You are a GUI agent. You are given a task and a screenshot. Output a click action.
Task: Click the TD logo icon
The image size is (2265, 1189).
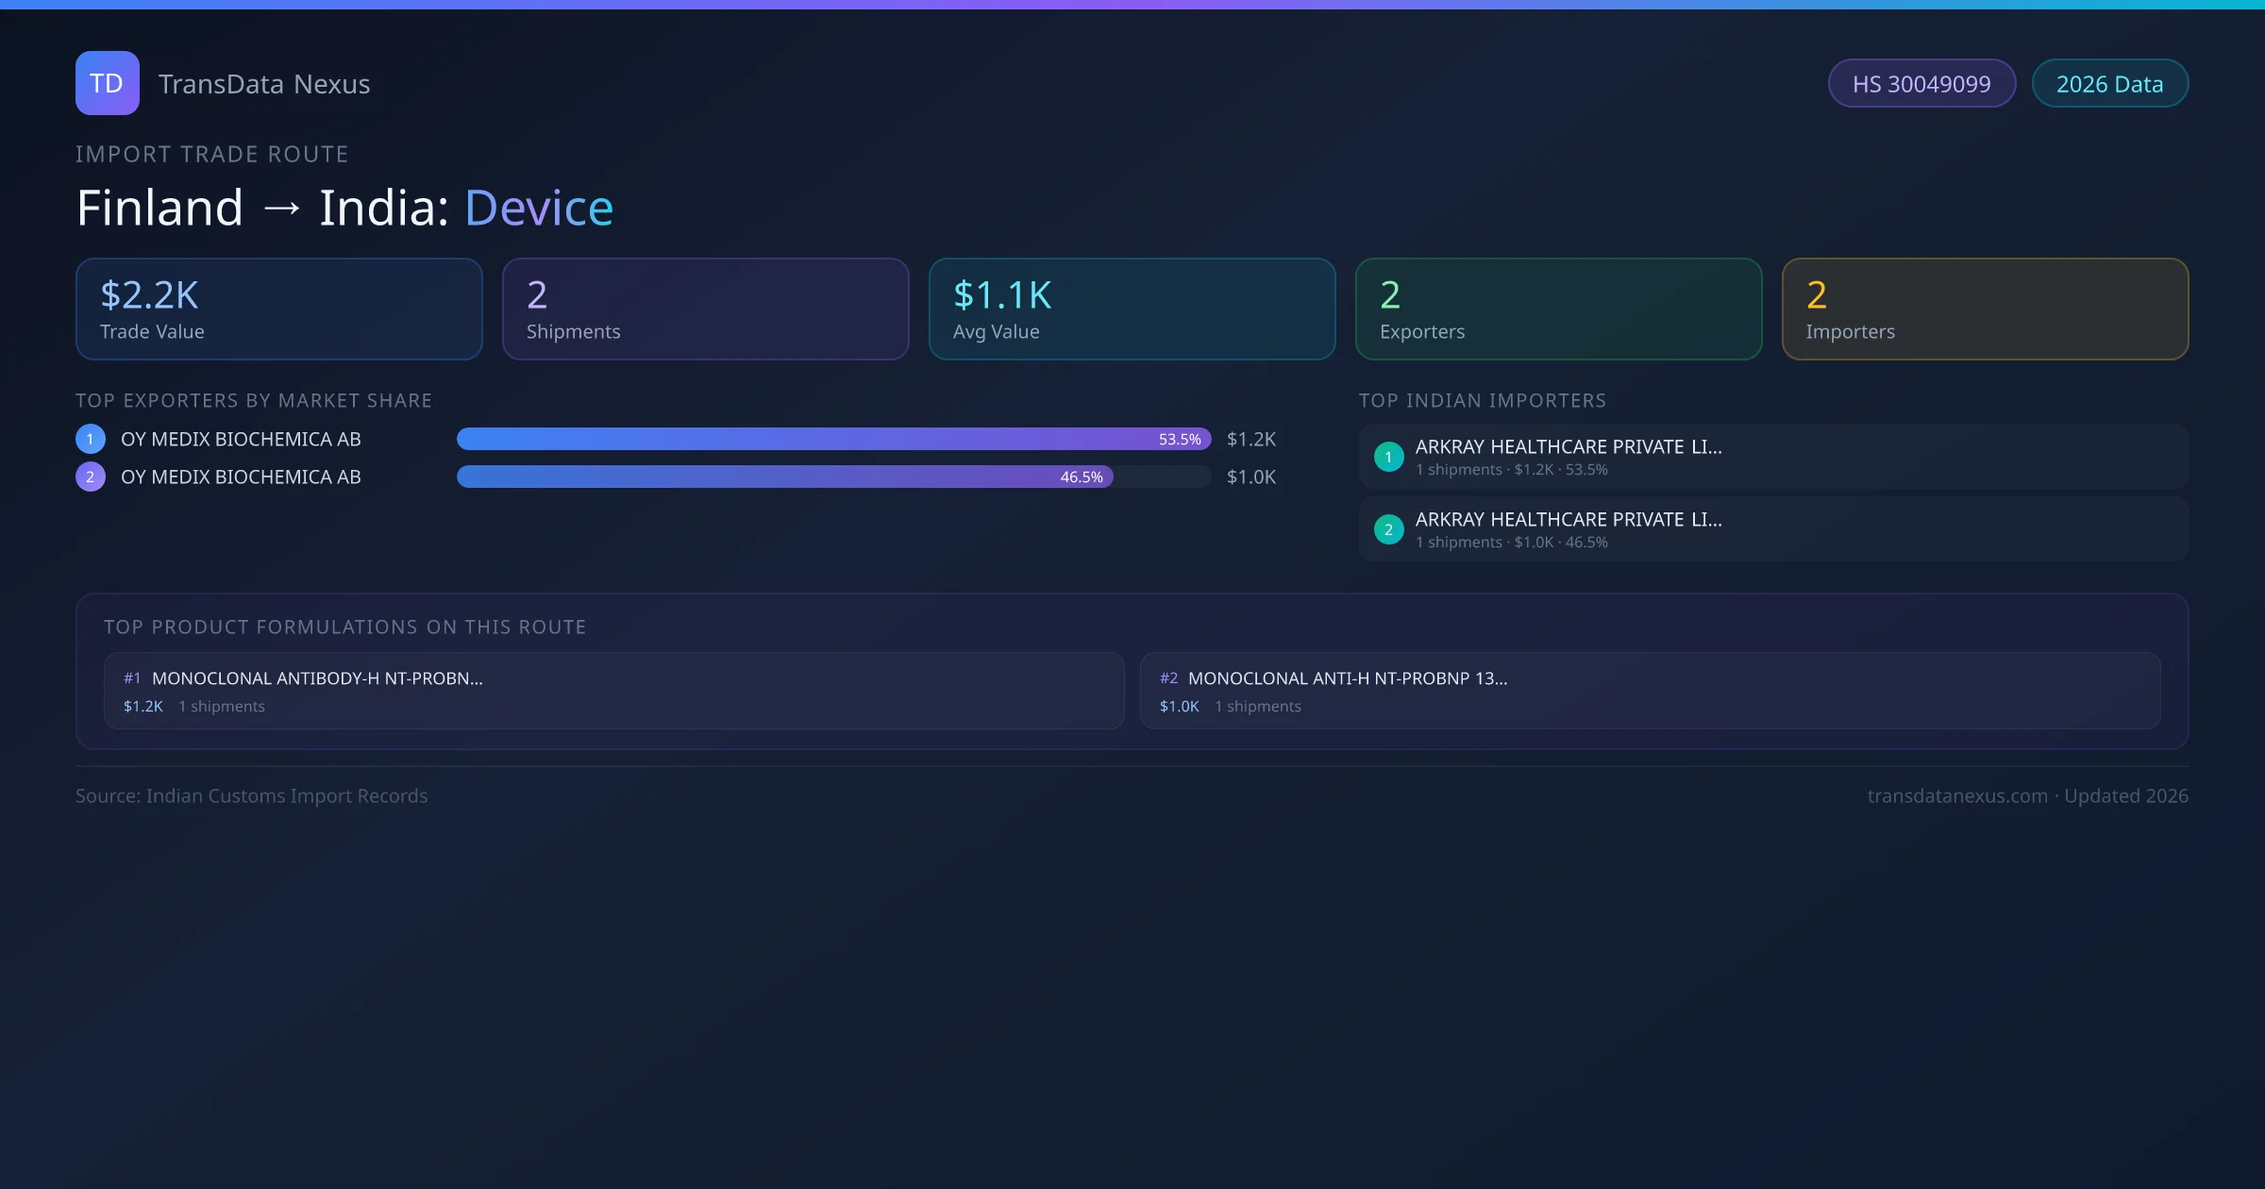point(107,83)
